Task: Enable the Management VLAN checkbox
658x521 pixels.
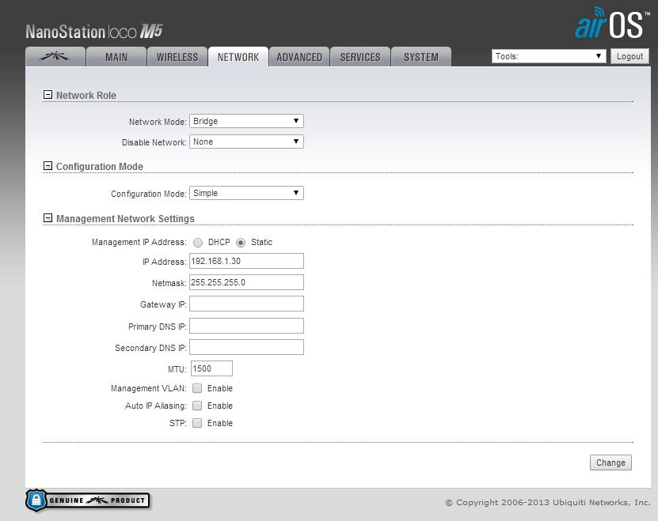Action: pyautogui.click(x=197, y=388)
